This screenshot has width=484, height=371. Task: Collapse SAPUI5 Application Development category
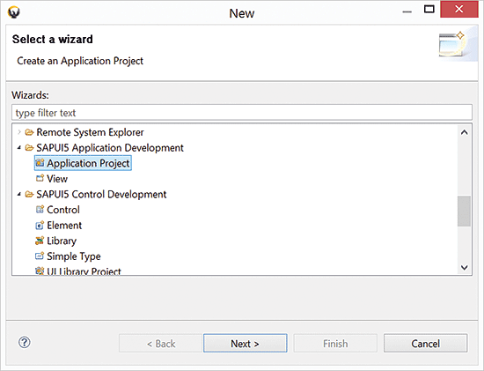[19, 148]
